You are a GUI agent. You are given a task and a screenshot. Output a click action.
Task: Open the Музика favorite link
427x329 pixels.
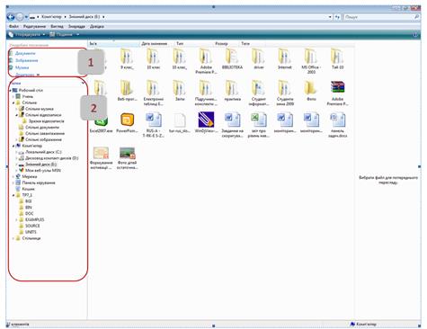coord(22,67)
